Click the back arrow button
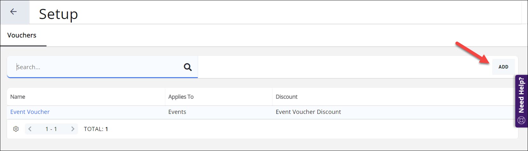This screenshot has width=528, height=151. [x=13, y=12]
